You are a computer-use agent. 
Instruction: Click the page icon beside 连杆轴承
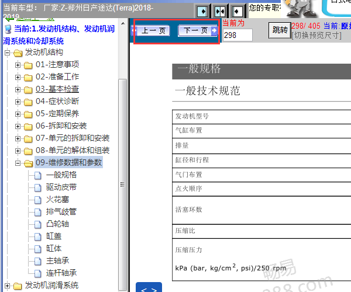[38, 274]
